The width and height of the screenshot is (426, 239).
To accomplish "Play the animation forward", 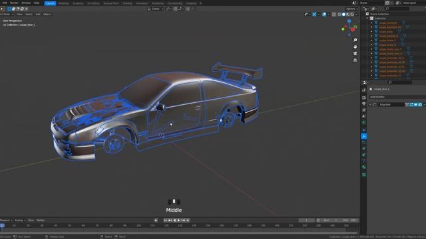I will (179, 220).
